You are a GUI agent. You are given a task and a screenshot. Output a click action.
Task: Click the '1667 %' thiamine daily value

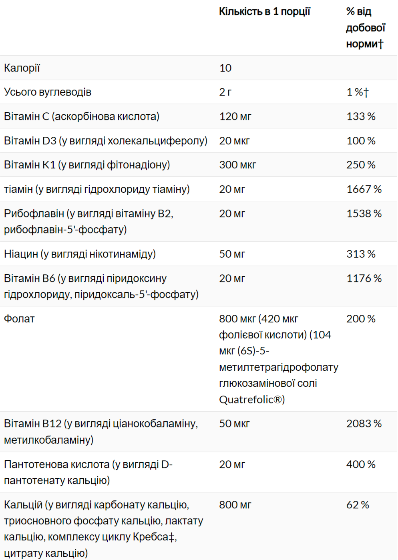pyautogui.click(x=364, y=189)
